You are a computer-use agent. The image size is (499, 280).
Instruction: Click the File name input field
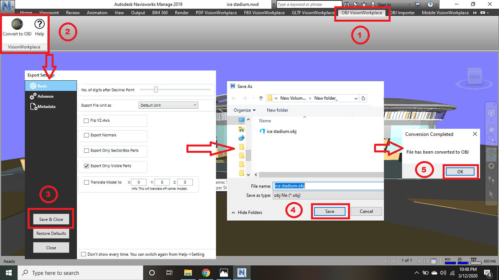click(x=328, y=186)
